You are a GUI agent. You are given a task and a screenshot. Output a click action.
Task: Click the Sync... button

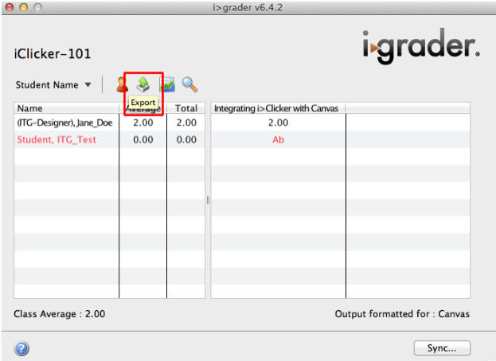[442, 348]
